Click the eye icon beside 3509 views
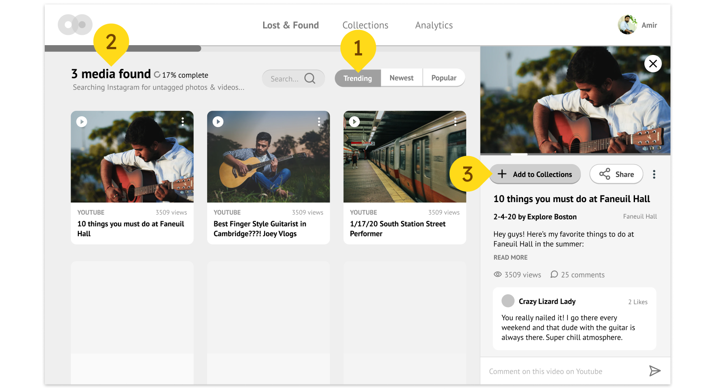Viewport: 716px width, 389px height. (x=498, y=275)
